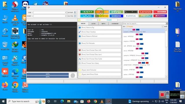Select the OPPO brand logo
This screenshot has height=104, width=185.
pos(87,12)
